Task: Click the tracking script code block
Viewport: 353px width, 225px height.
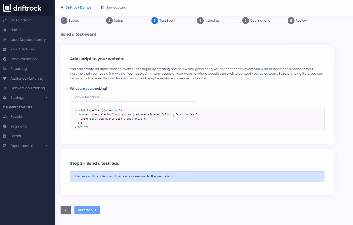Action: coord(197,119)
